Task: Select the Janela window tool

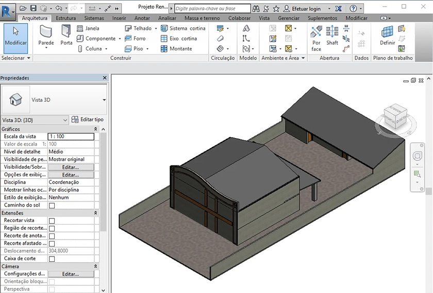Action: (88, 28)
